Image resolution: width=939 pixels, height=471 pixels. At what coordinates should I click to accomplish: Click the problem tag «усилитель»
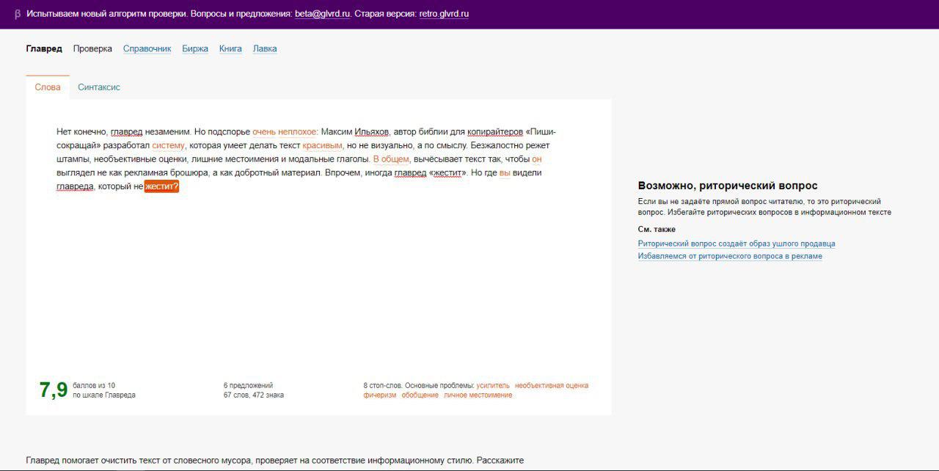(x=493, y=386)
